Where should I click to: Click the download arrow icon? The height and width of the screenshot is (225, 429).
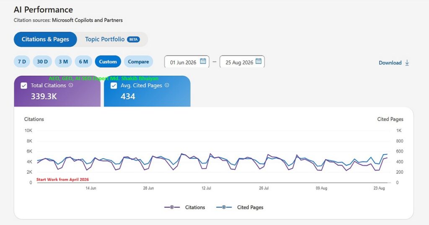[407, 63]
